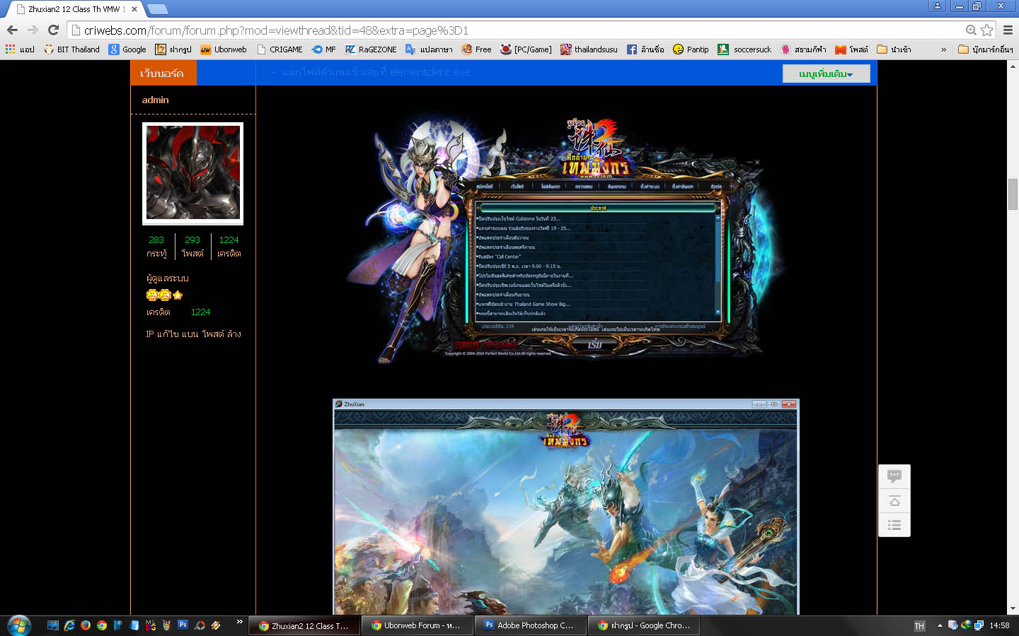
Task: Launch Firefox from the quick launch bar
Action: [x=86, y=625]
